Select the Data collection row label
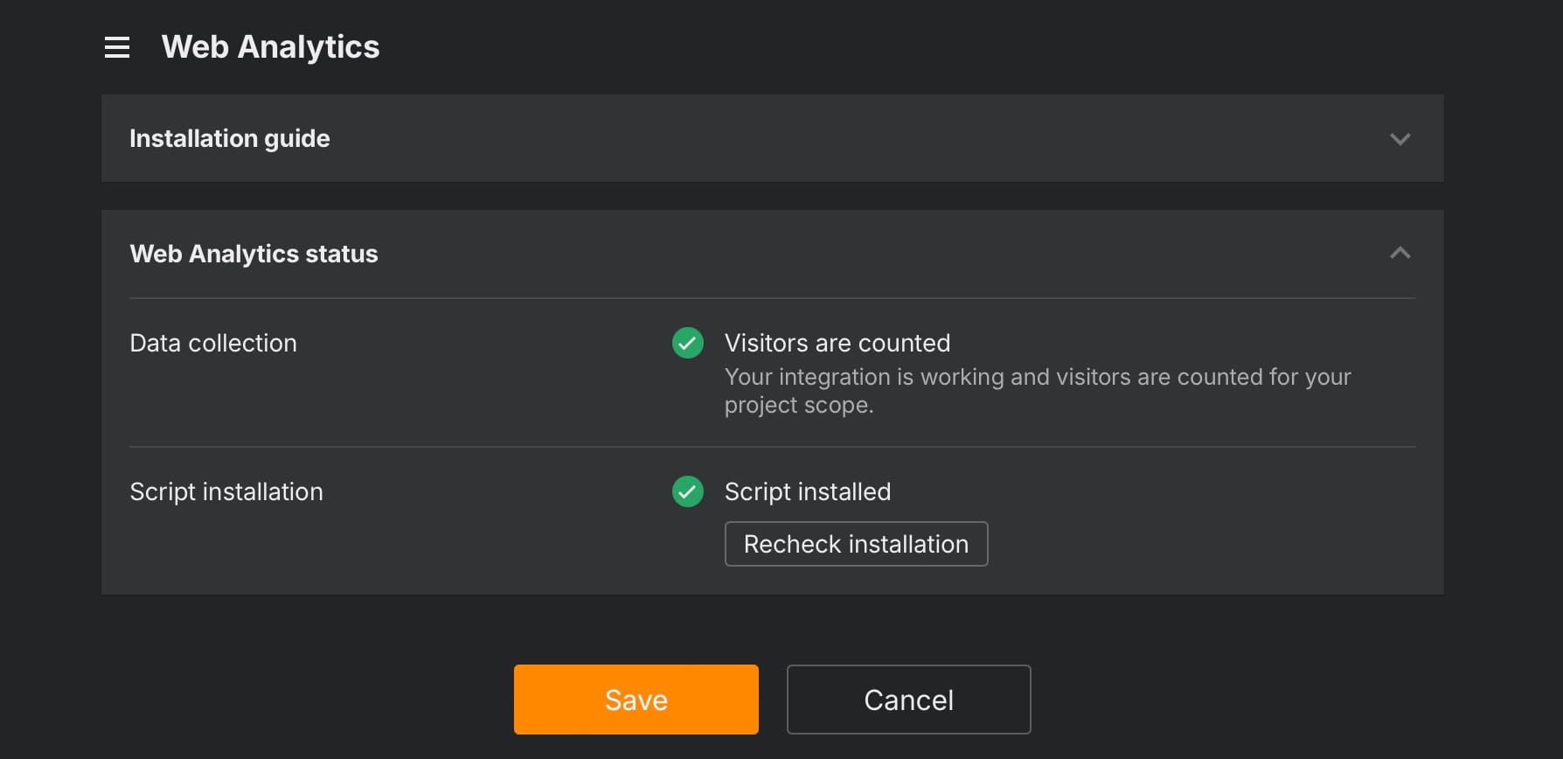This screenshot has height=759, width=1563. coord(213,343)
